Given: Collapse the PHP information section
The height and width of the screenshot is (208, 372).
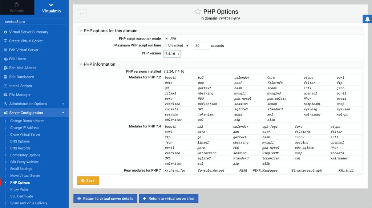Looking at the screenshot, I should coord(81,64).
